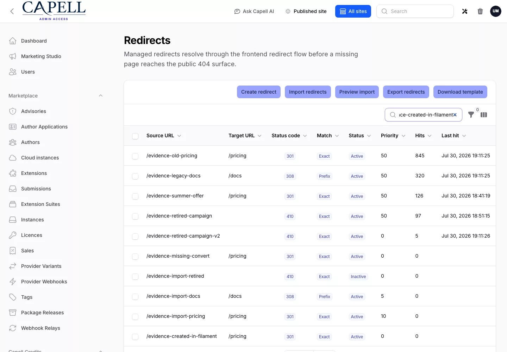
Task: Click the Submissions inbox icon
Action: tap(13, 189)
